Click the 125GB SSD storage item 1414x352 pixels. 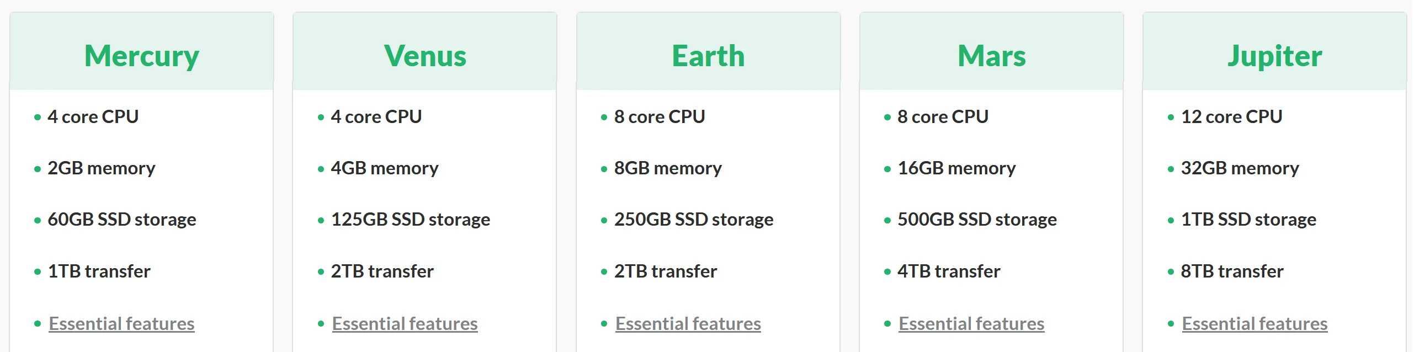click(x=411, y=220)
